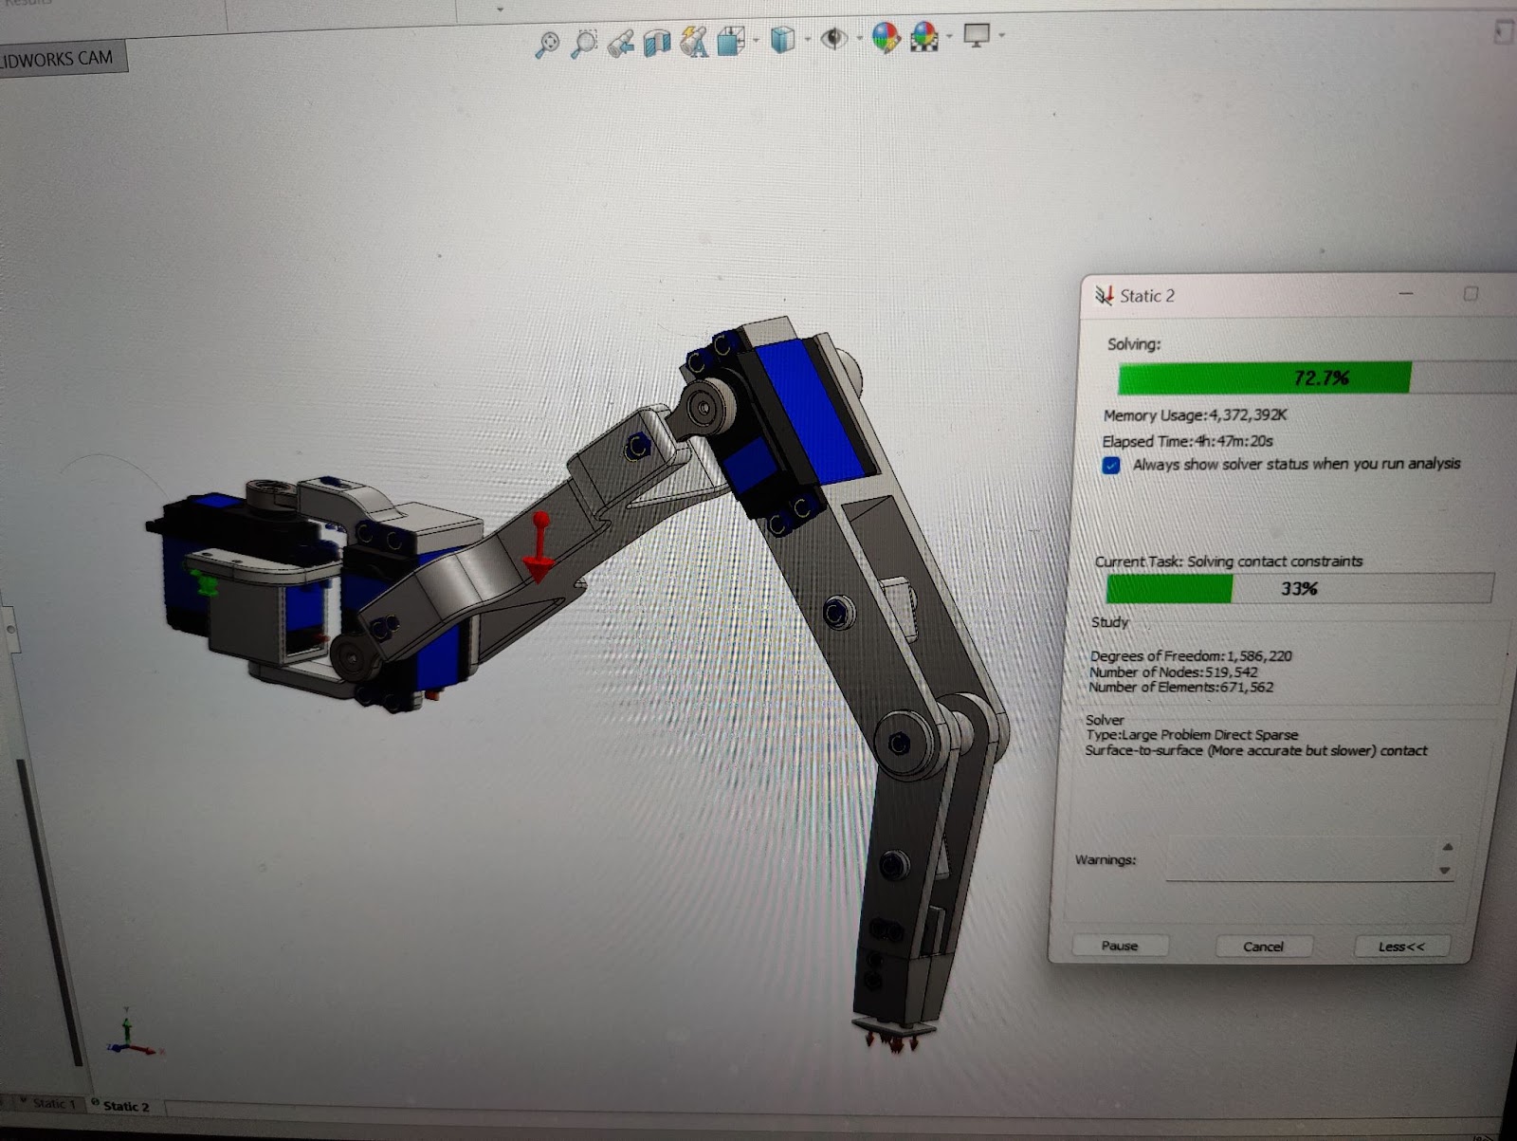Expand the View Orientation dropdown arrow

click(756, 41)
